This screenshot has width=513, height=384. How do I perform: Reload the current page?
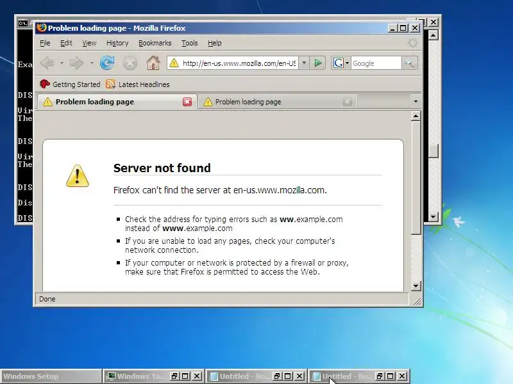[x=107, y=63]
